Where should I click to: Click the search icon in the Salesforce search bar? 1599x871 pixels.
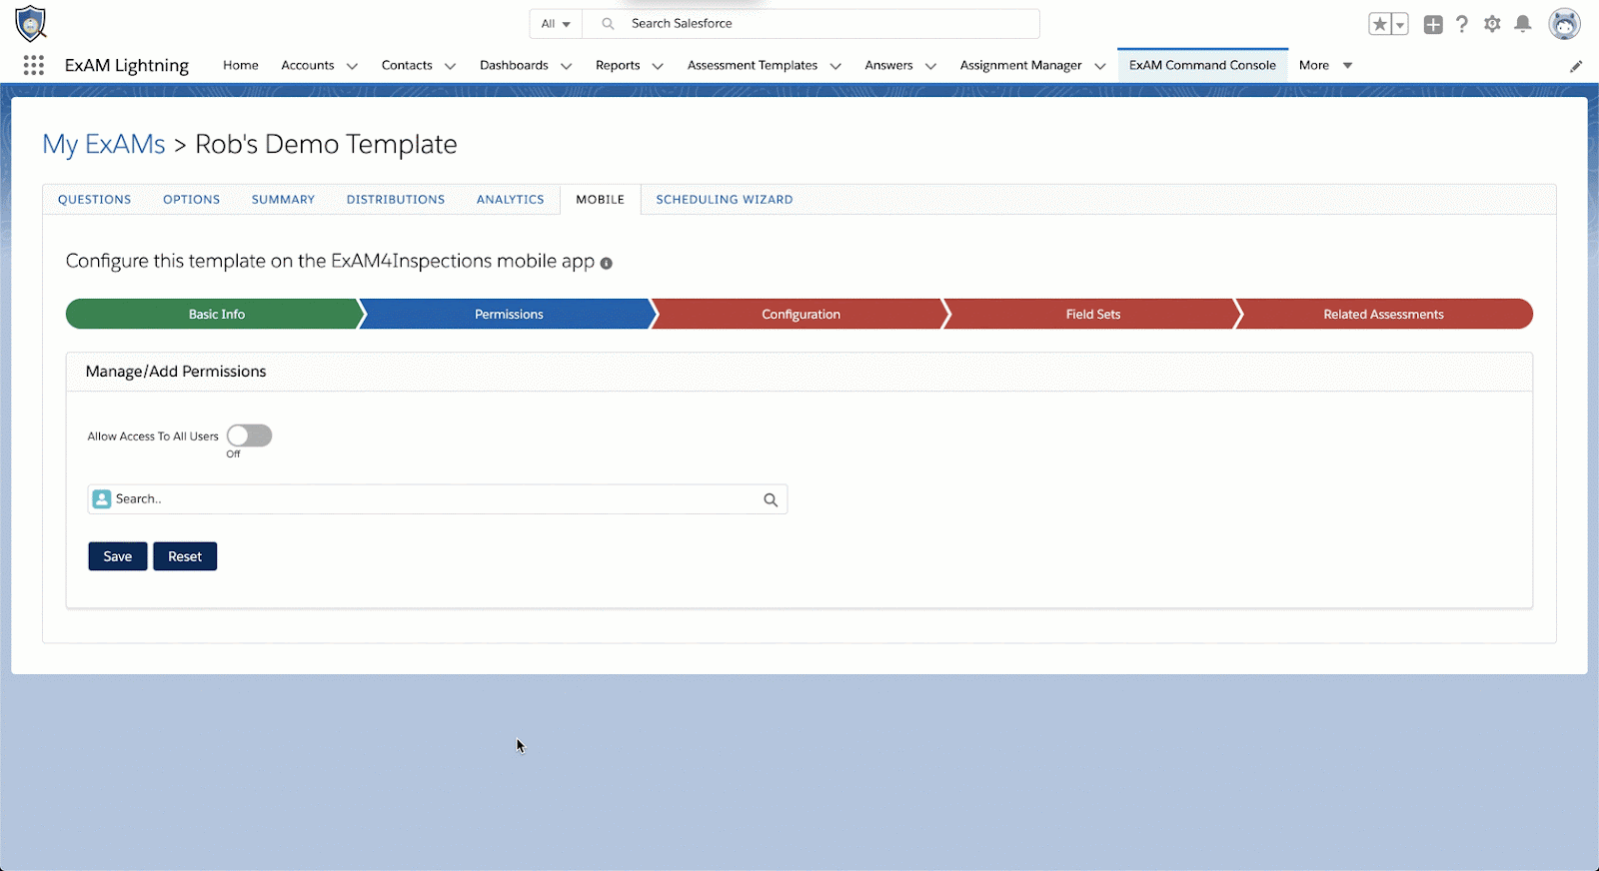(608, 23)
